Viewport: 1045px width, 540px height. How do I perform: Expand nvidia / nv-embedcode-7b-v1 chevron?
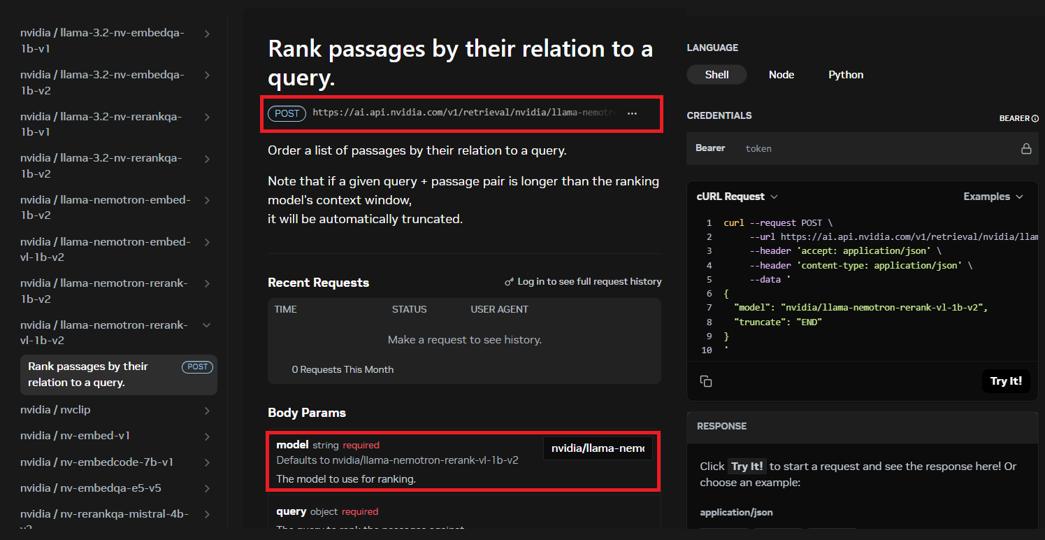(x=207, y=462)
